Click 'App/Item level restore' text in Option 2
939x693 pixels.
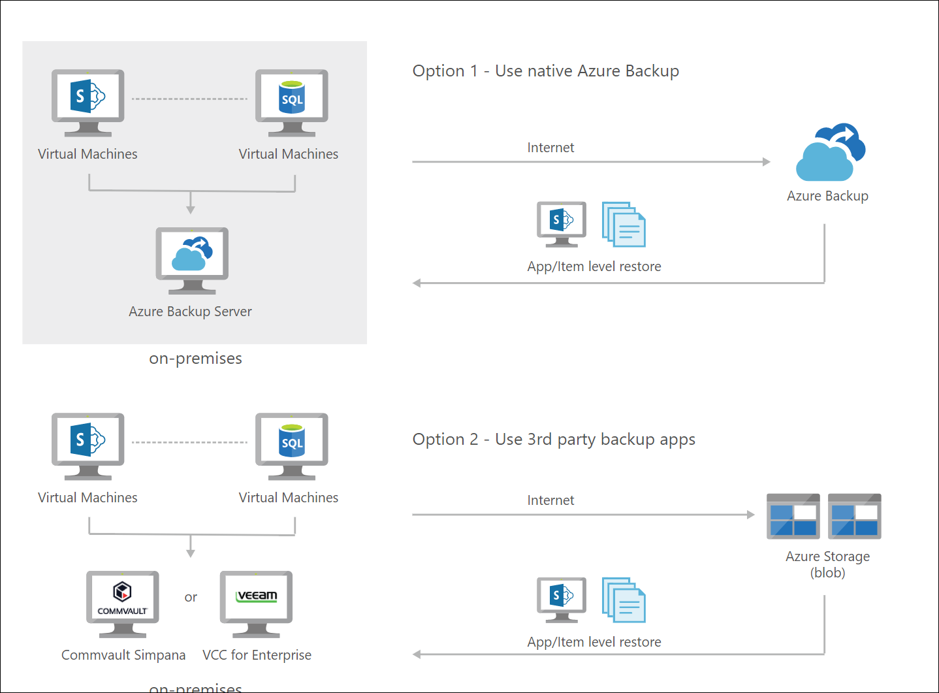594,642
